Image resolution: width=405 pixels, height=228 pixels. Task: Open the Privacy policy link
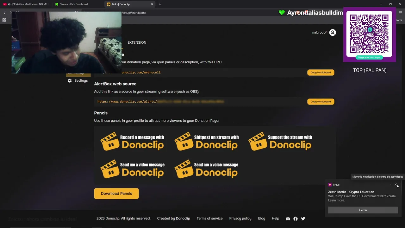240,218
